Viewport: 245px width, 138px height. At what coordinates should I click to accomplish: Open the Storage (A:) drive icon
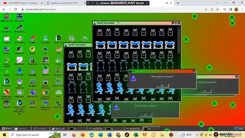pyautogui.click(x=20, y=29)
